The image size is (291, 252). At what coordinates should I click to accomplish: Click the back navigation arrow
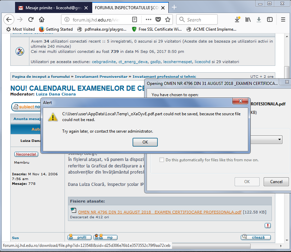(x=9, y=19)
